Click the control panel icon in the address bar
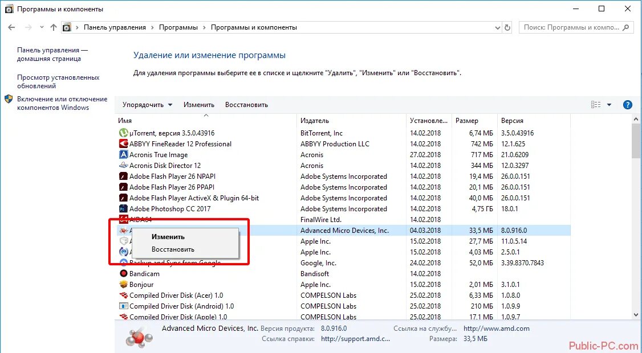The image size is (642, 353). click(x=67, y=27)
